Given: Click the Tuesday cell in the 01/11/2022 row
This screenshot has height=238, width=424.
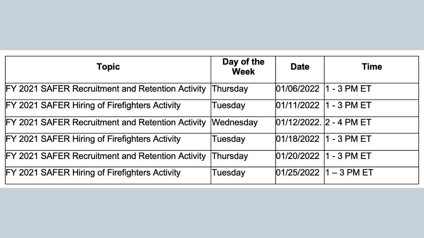Looking at the screenshot, I should pyautogui.click(x=229, y=105).
